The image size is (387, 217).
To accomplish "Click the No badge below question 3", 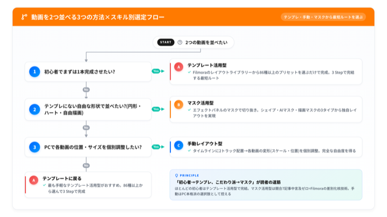I will point(86,166).
